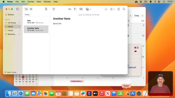Open Maps from the Dock
The height and width of the screenshot is (98, 175).
[x=39, y=93]
